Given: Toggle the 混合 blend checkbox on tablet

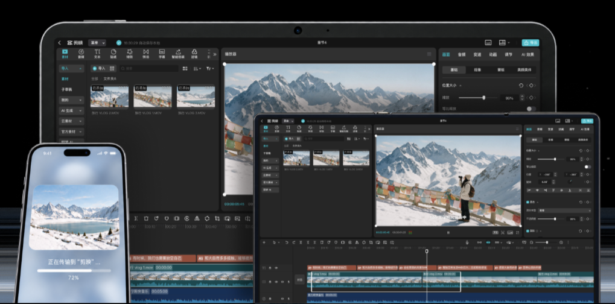Looking at the screenshot, I should click(x=527, y=202).
